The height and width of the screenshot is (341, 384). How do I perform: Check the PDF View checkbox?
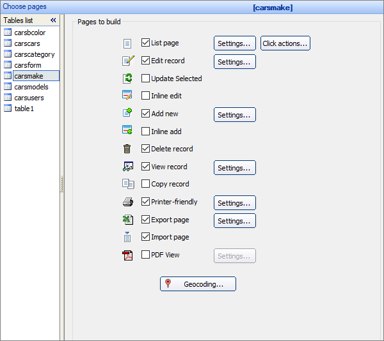coord(145,255)
